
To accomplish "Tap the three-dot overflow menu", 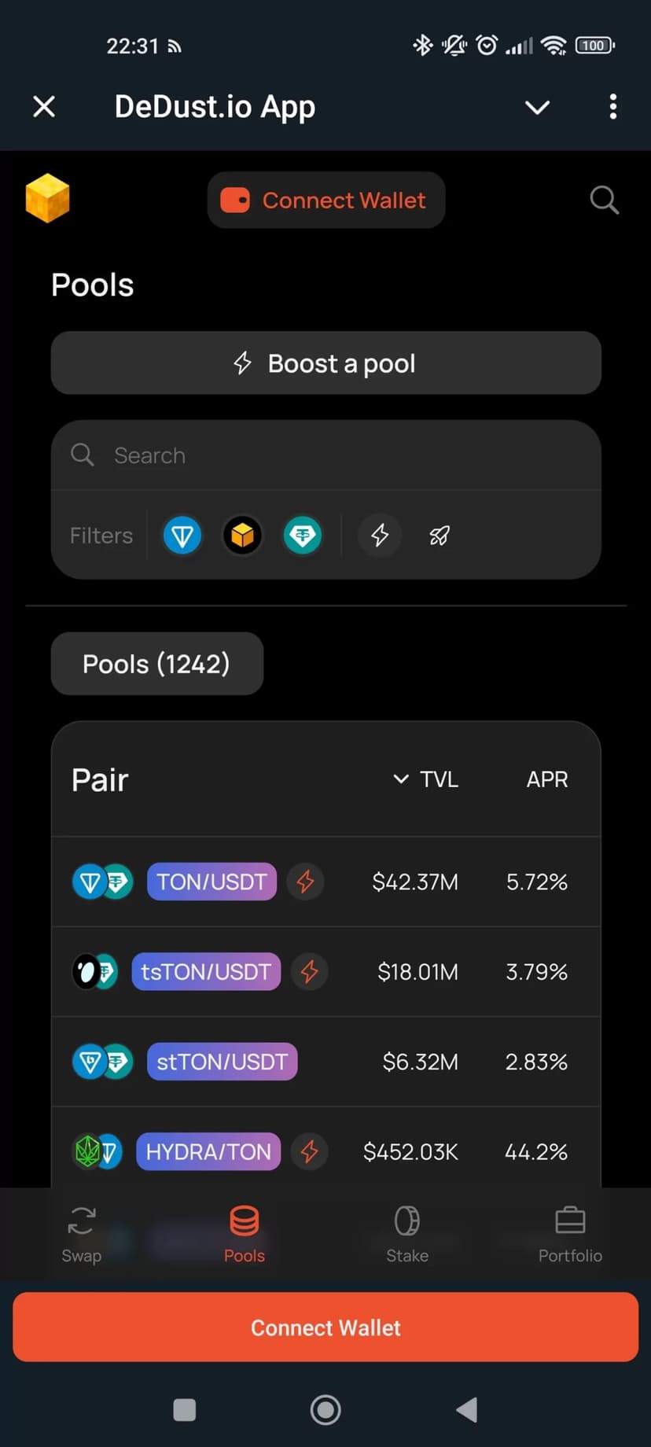I will click(612, 107).
